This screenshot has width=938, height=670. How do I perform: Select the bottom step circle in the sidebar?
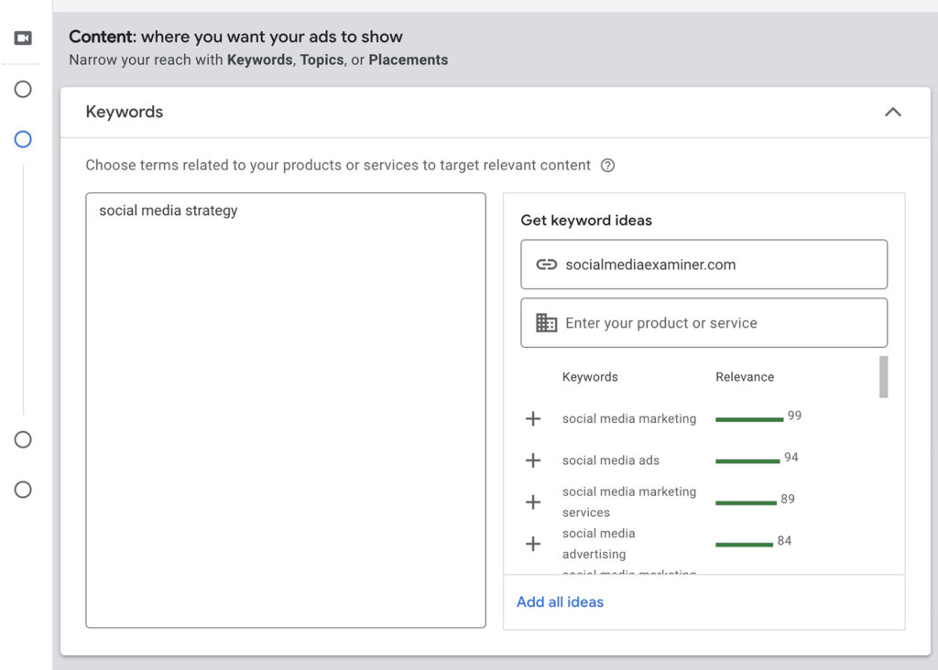22,490
